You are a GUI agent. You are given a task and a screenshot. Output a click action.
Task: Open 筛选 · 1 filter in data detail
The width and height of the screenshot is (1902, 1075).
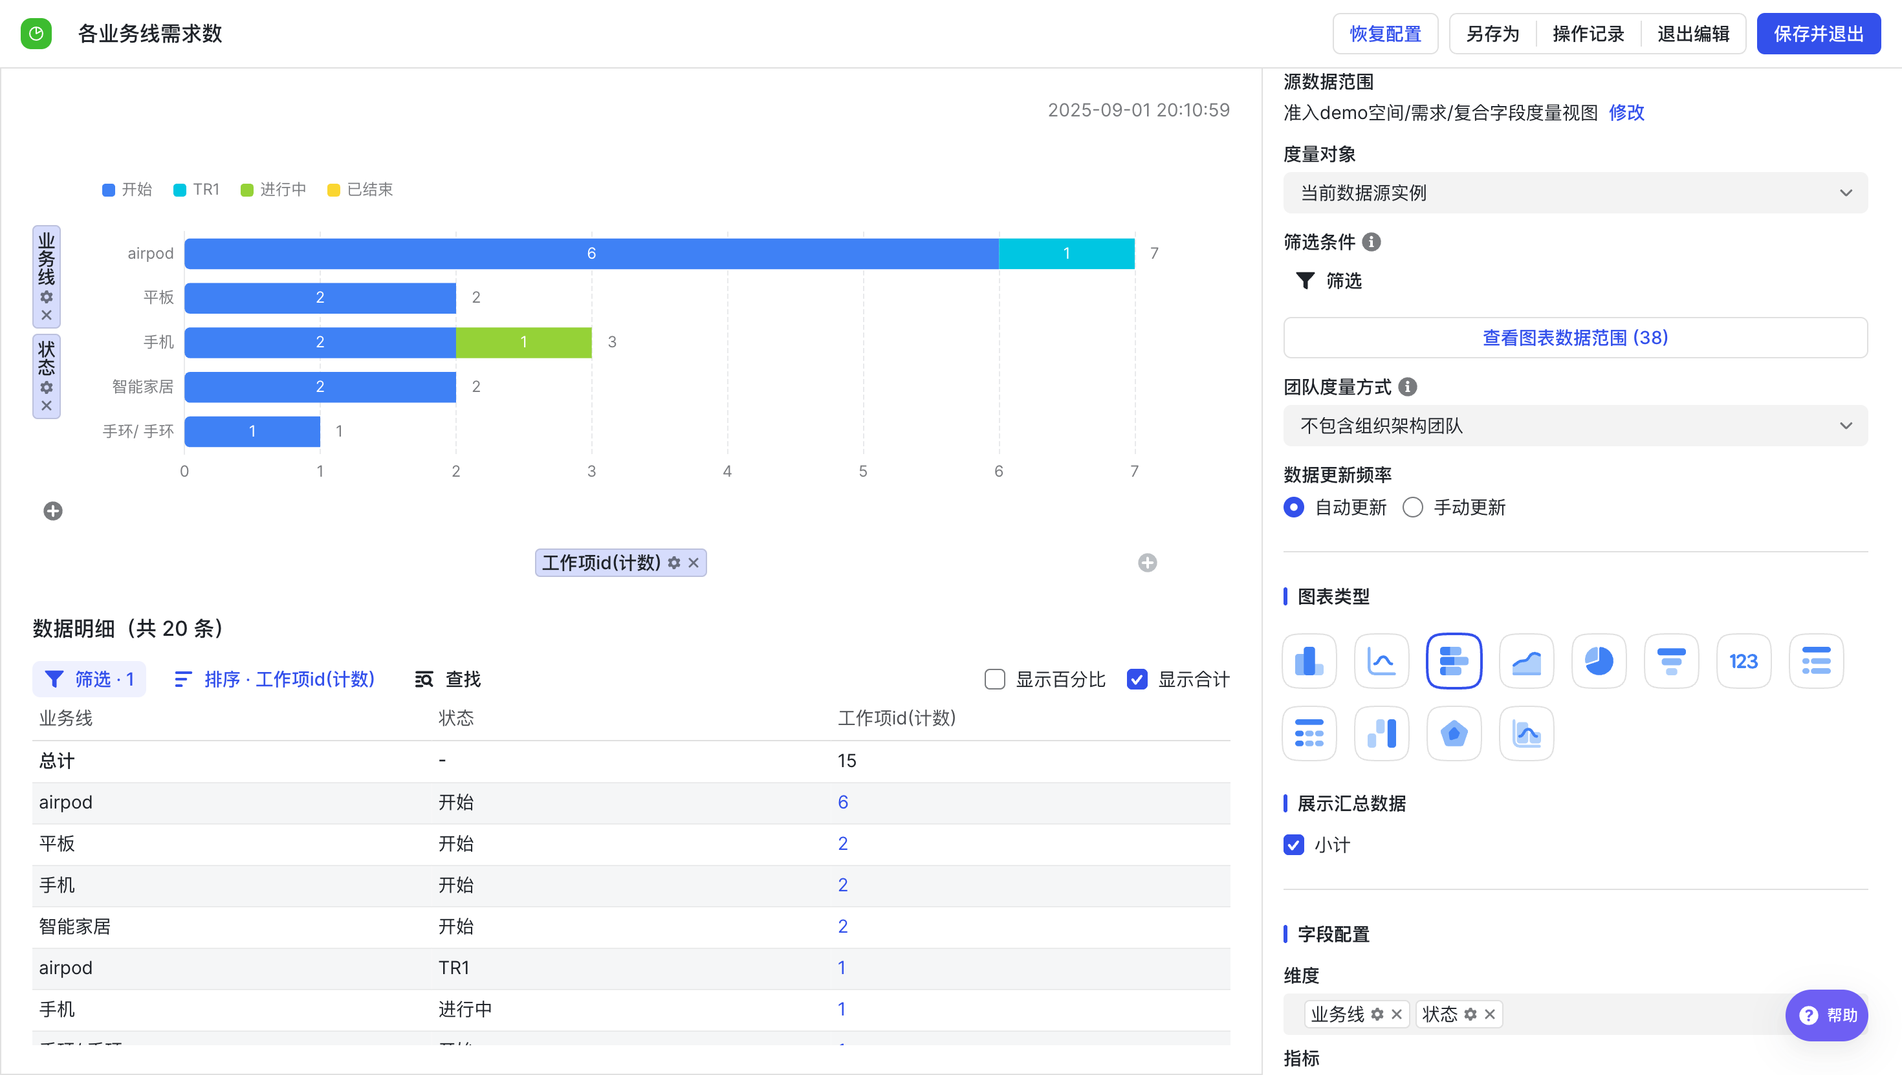tap(89, 679)
